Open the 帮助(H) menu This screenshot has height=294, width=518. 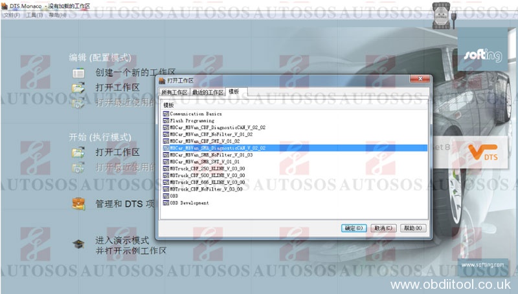58,15
